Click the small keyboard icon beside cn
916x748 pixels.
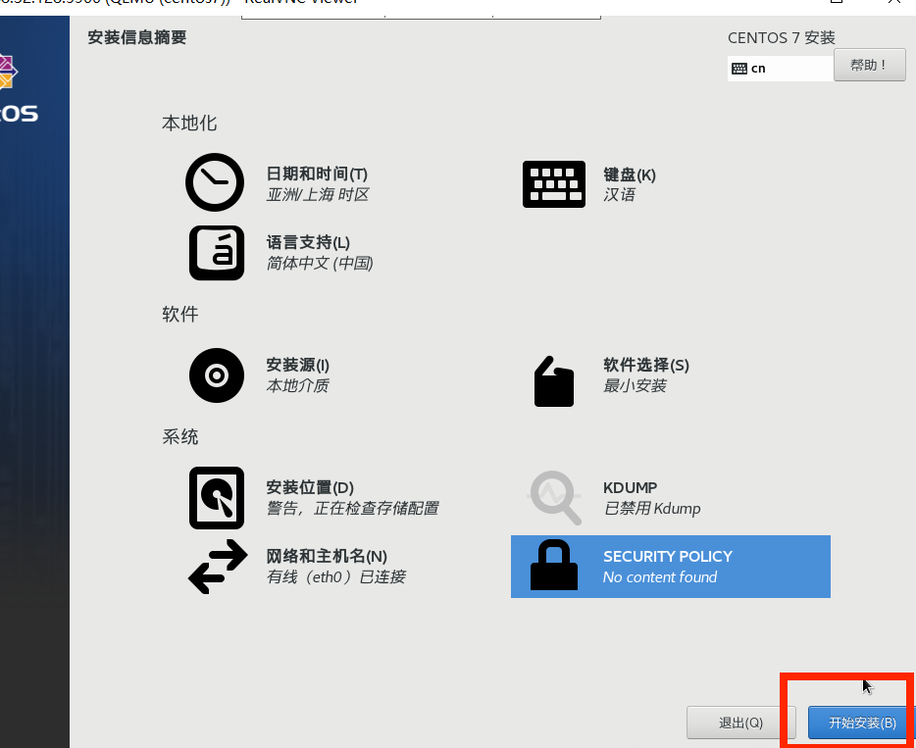[739, 69]
